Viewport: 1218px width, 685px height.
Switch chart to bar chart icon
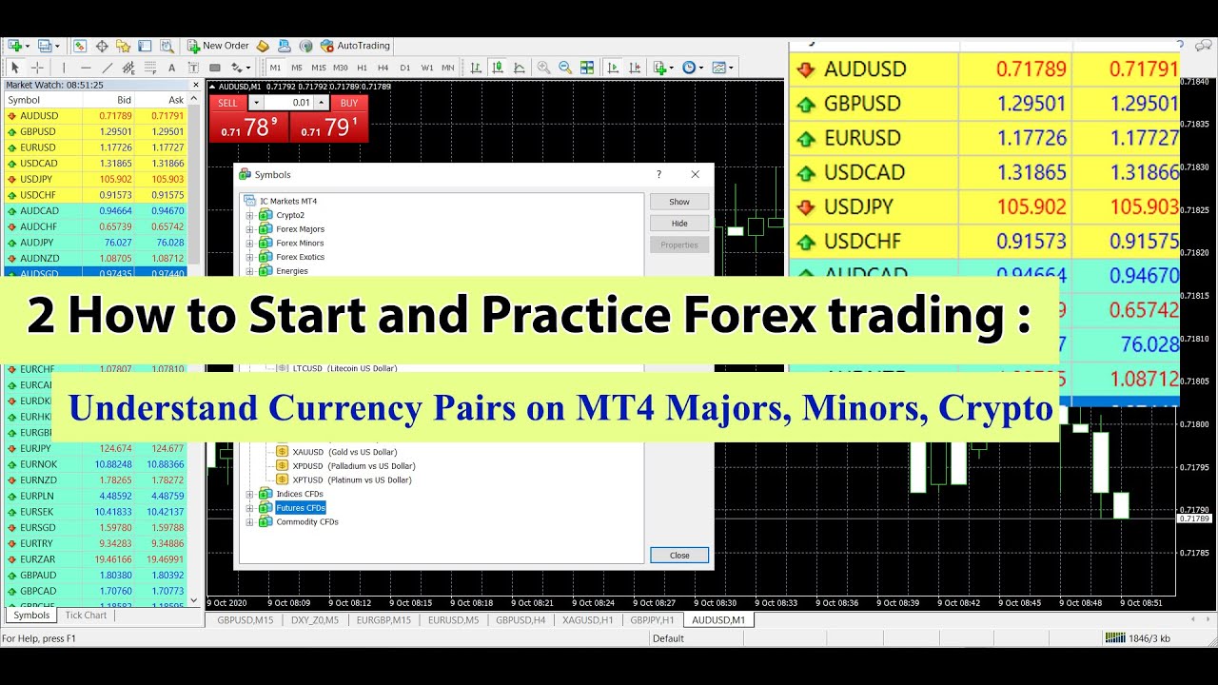click(476, 68)
